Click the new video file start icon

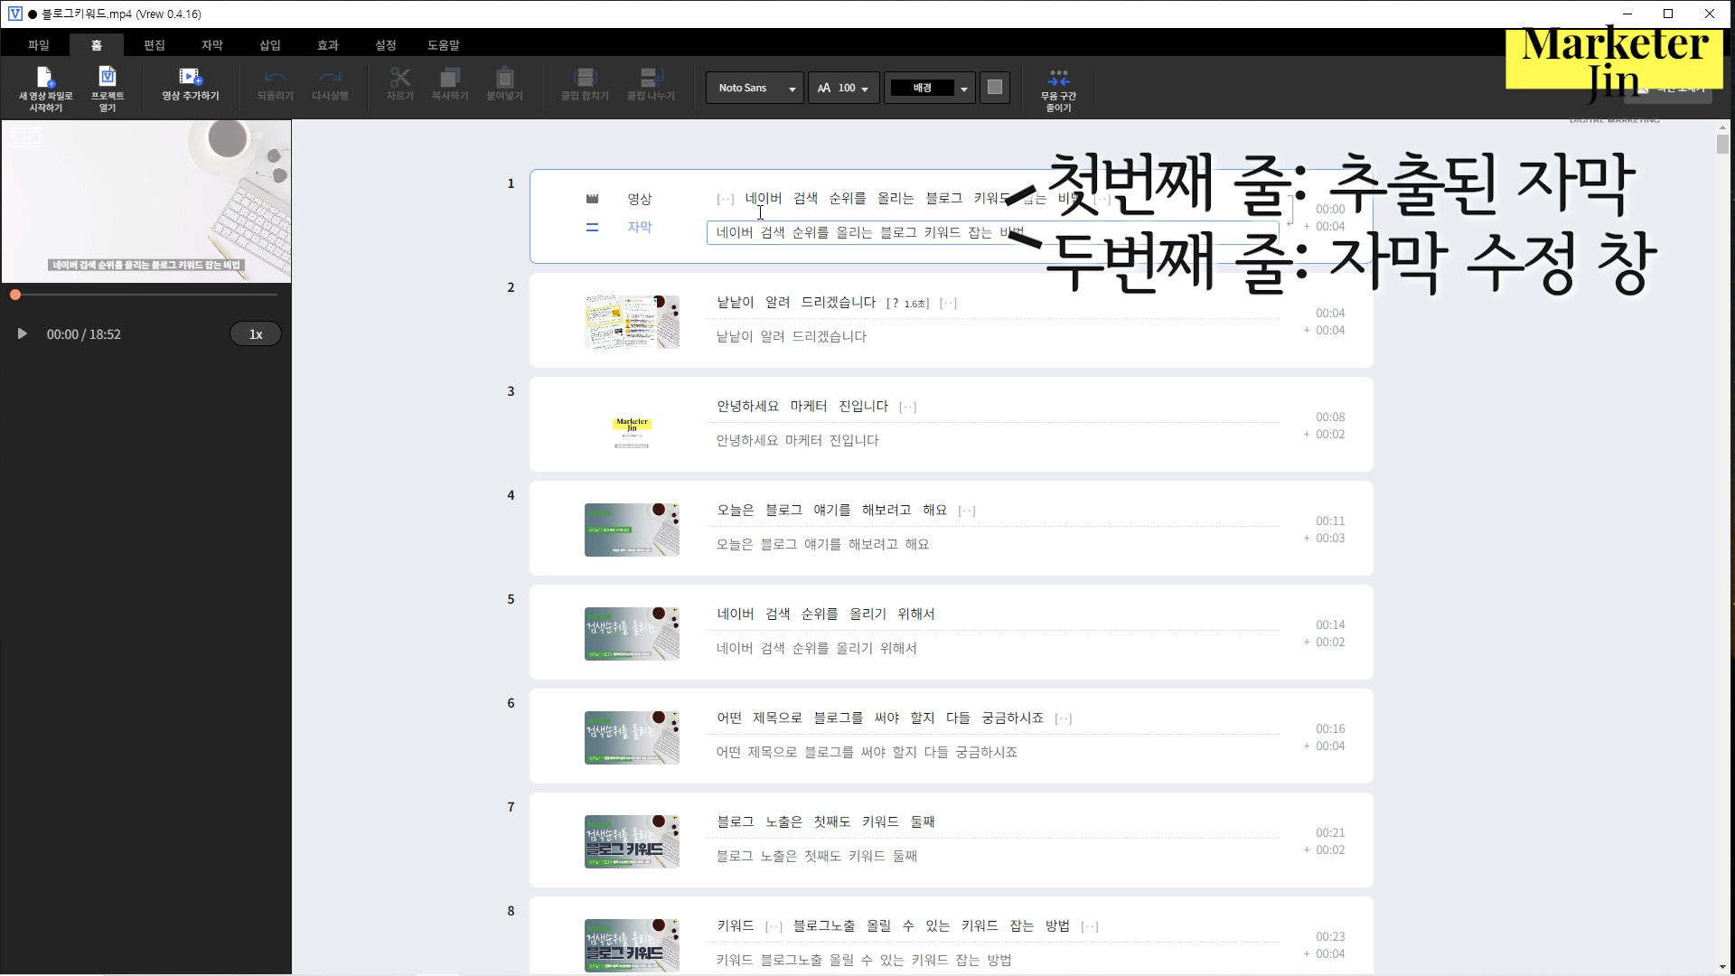point(45,79)
